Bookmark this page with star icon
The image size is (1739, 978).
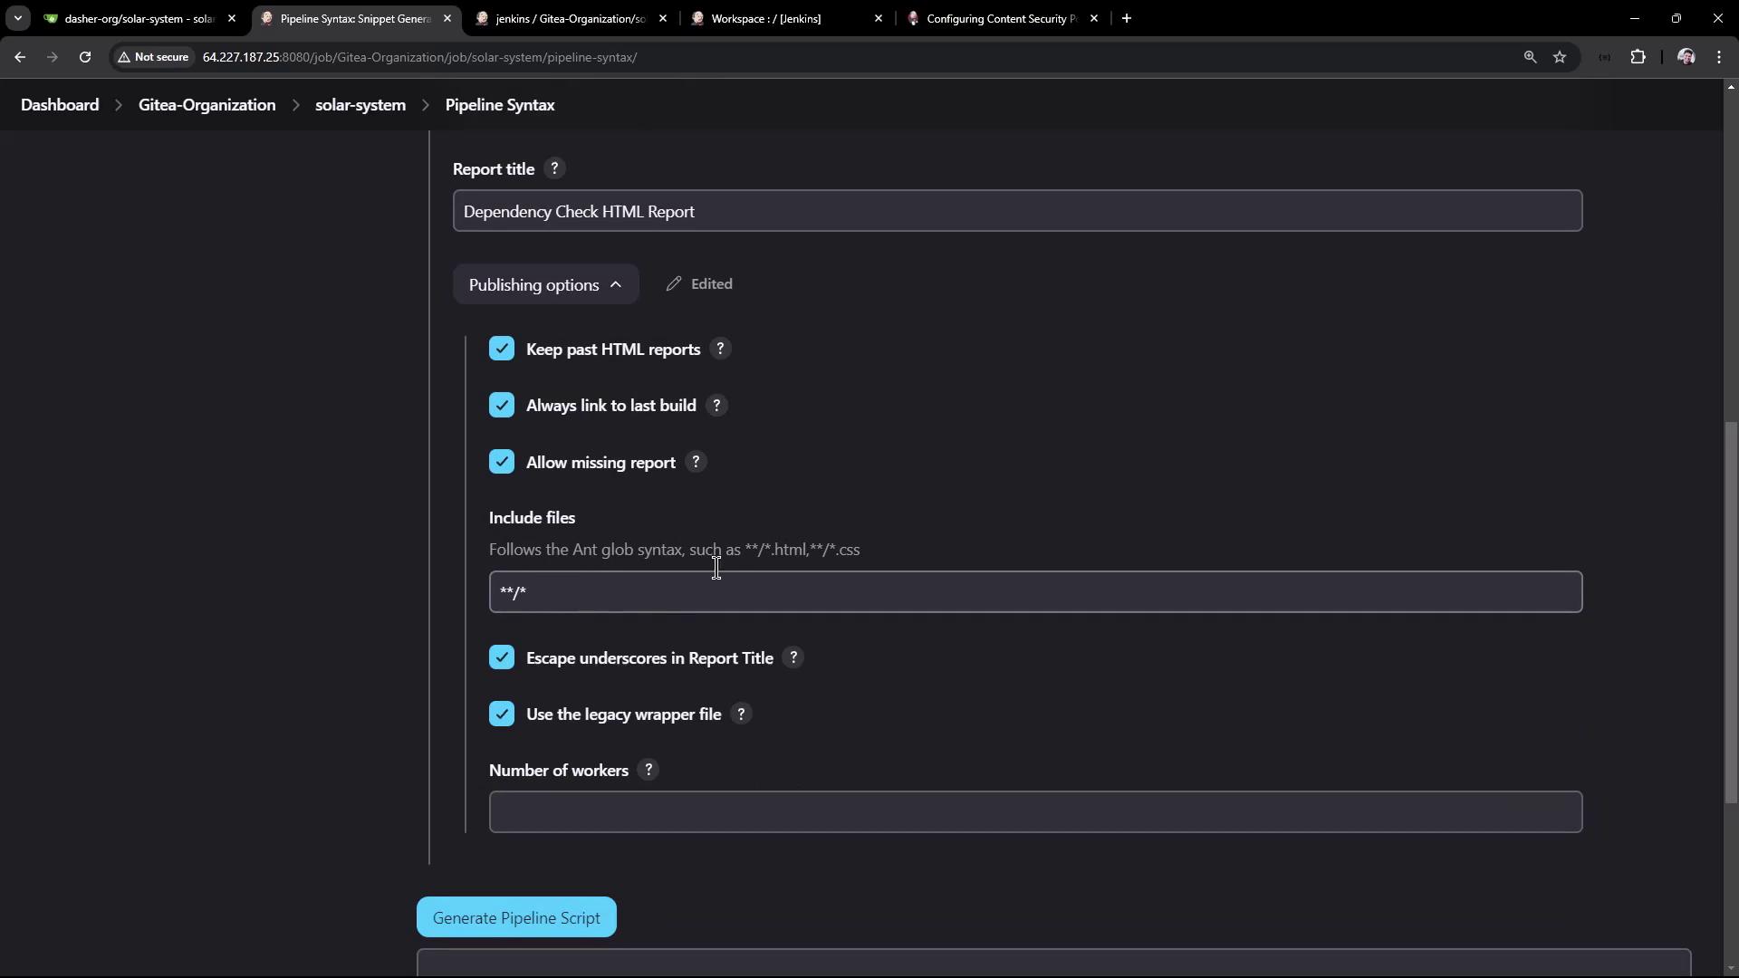point(1560,57)
